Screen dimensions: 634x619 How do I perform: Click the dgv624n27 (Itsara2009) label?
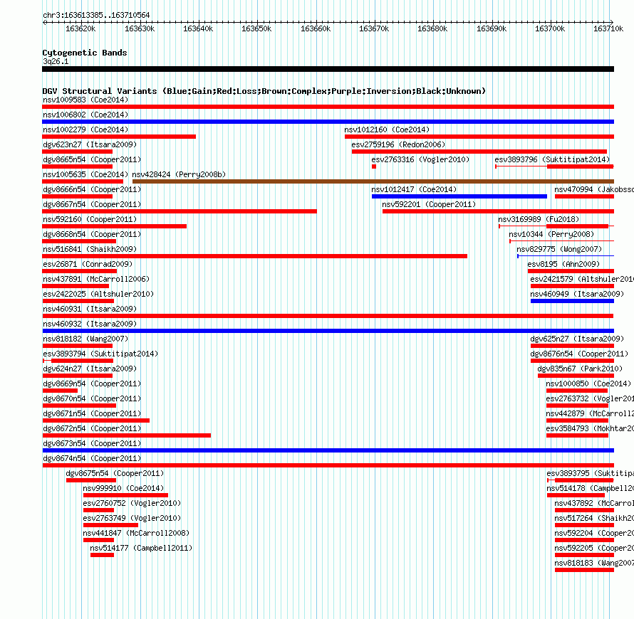(90, 369)
